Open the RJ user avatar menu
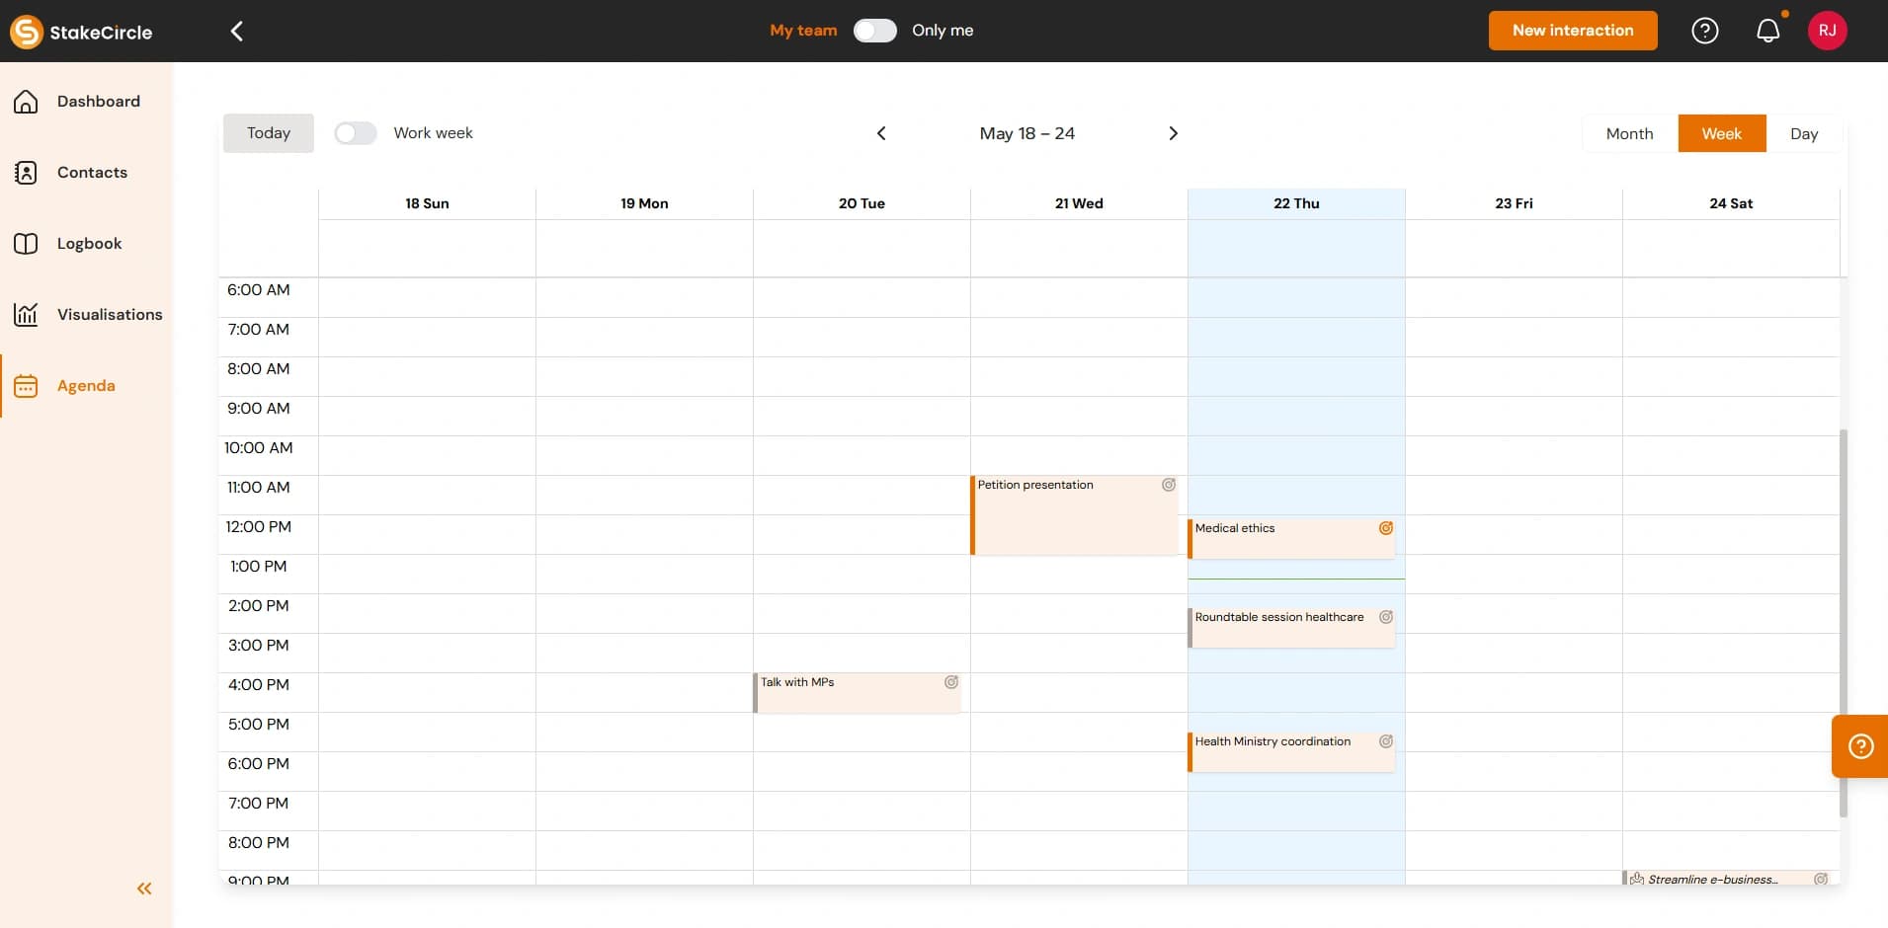This screenshot has height=928, width=1888. pos(1827,31)
